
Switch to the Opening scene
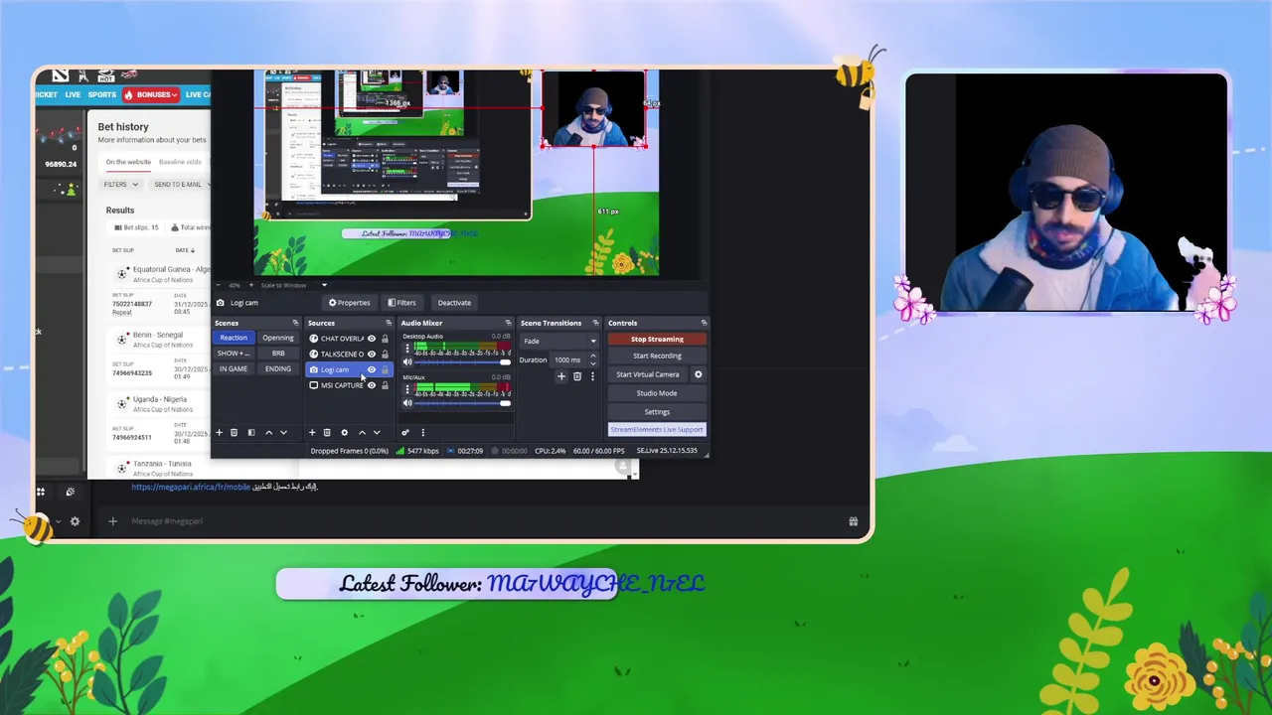277,338
